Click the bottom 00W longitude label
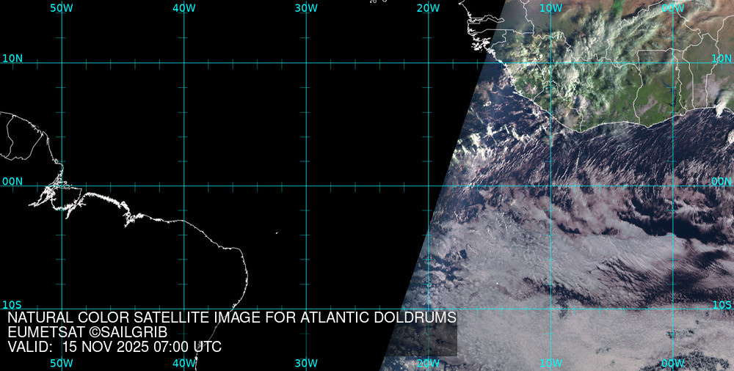 point(672,363)
